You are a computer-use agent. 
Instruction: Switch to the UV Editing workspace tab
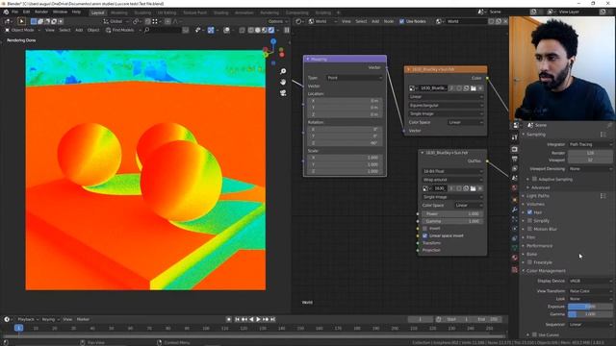pyautogui.click(x=167, y=12)
